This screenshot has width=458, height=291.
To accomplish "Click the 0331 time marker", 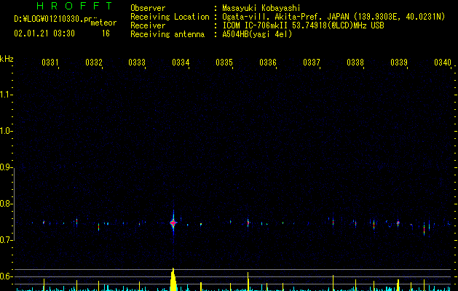I will tap(50, 63).
